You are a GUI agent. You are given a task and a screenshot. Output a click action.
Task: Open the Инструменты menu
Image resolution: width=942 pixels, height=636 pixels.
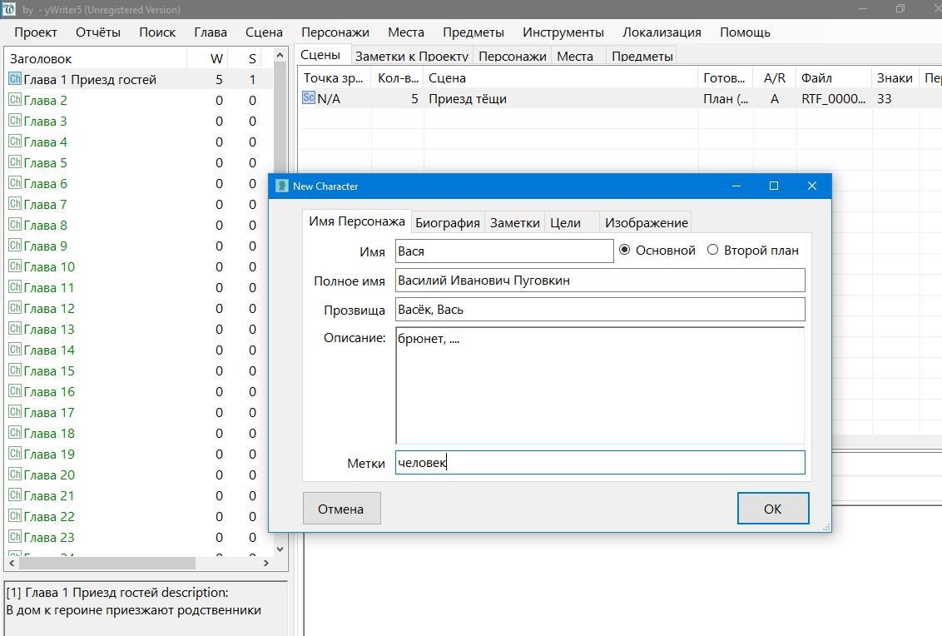pos(563,32)
